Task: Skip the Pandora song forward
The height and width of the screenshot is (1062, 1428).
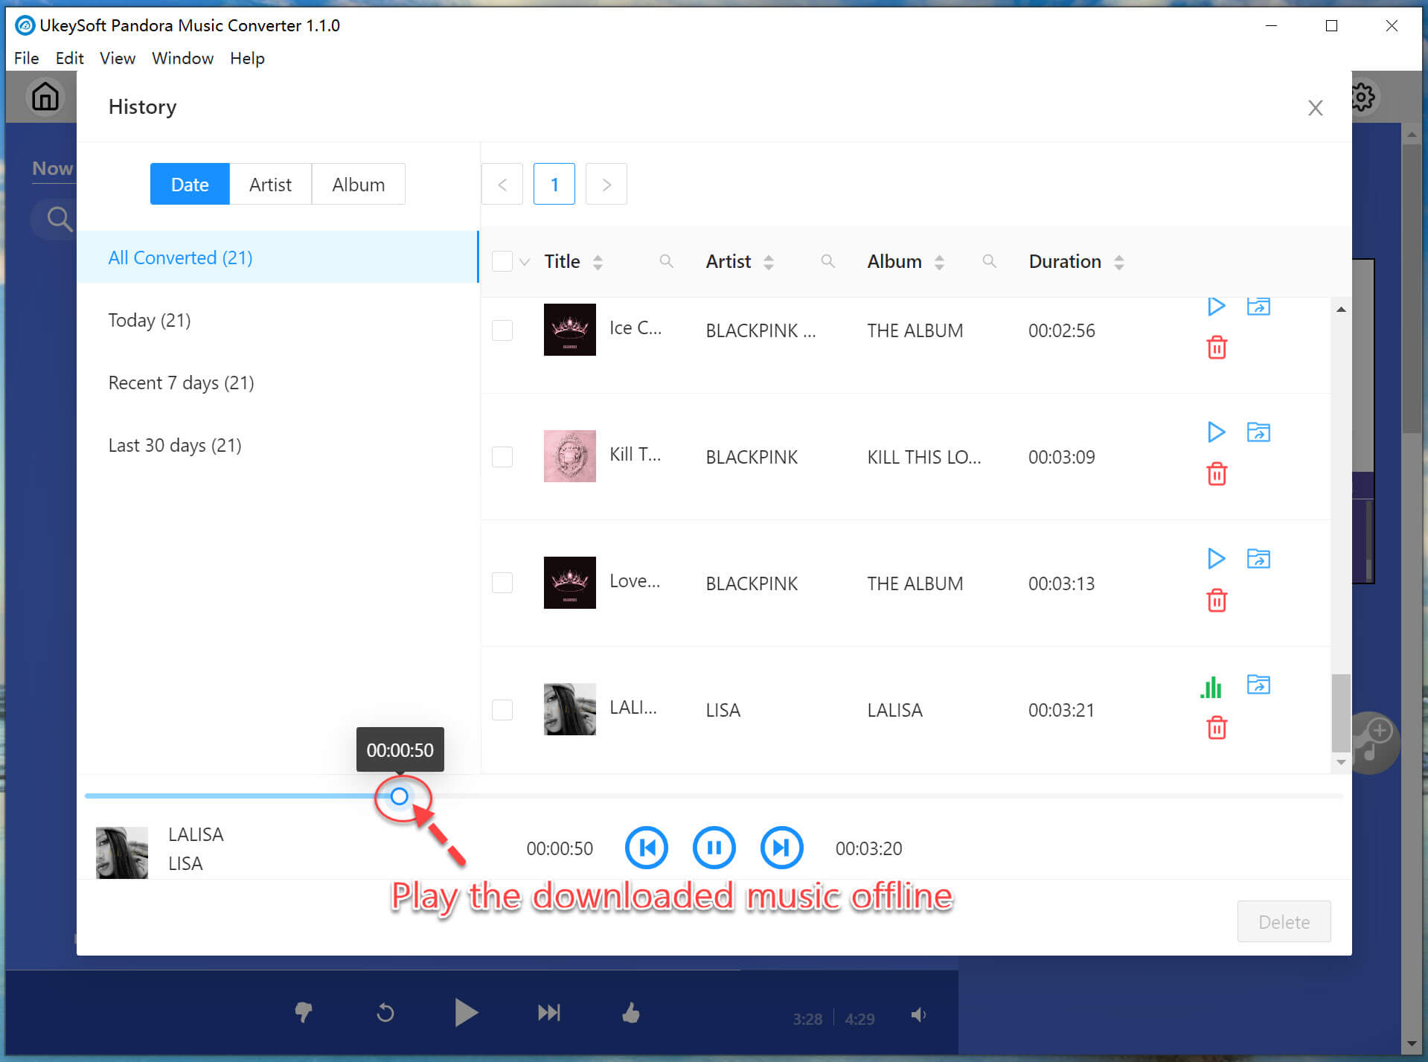Action: [x=549, y=1012]
